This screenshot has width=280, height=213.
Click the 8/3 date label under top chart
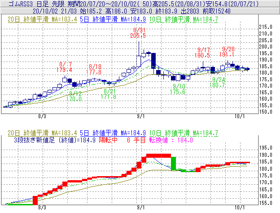pos(42,116)
